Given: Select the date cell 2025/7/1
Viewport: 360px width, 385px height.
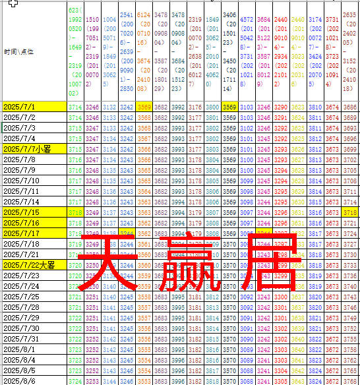Looking at the screenshot, I should point(35,107).
